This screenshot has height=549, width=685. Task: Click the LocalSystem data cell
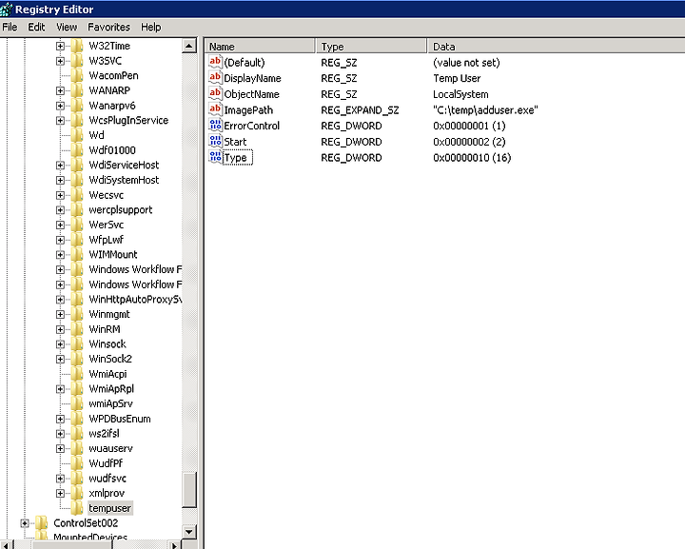pos(460,94)
